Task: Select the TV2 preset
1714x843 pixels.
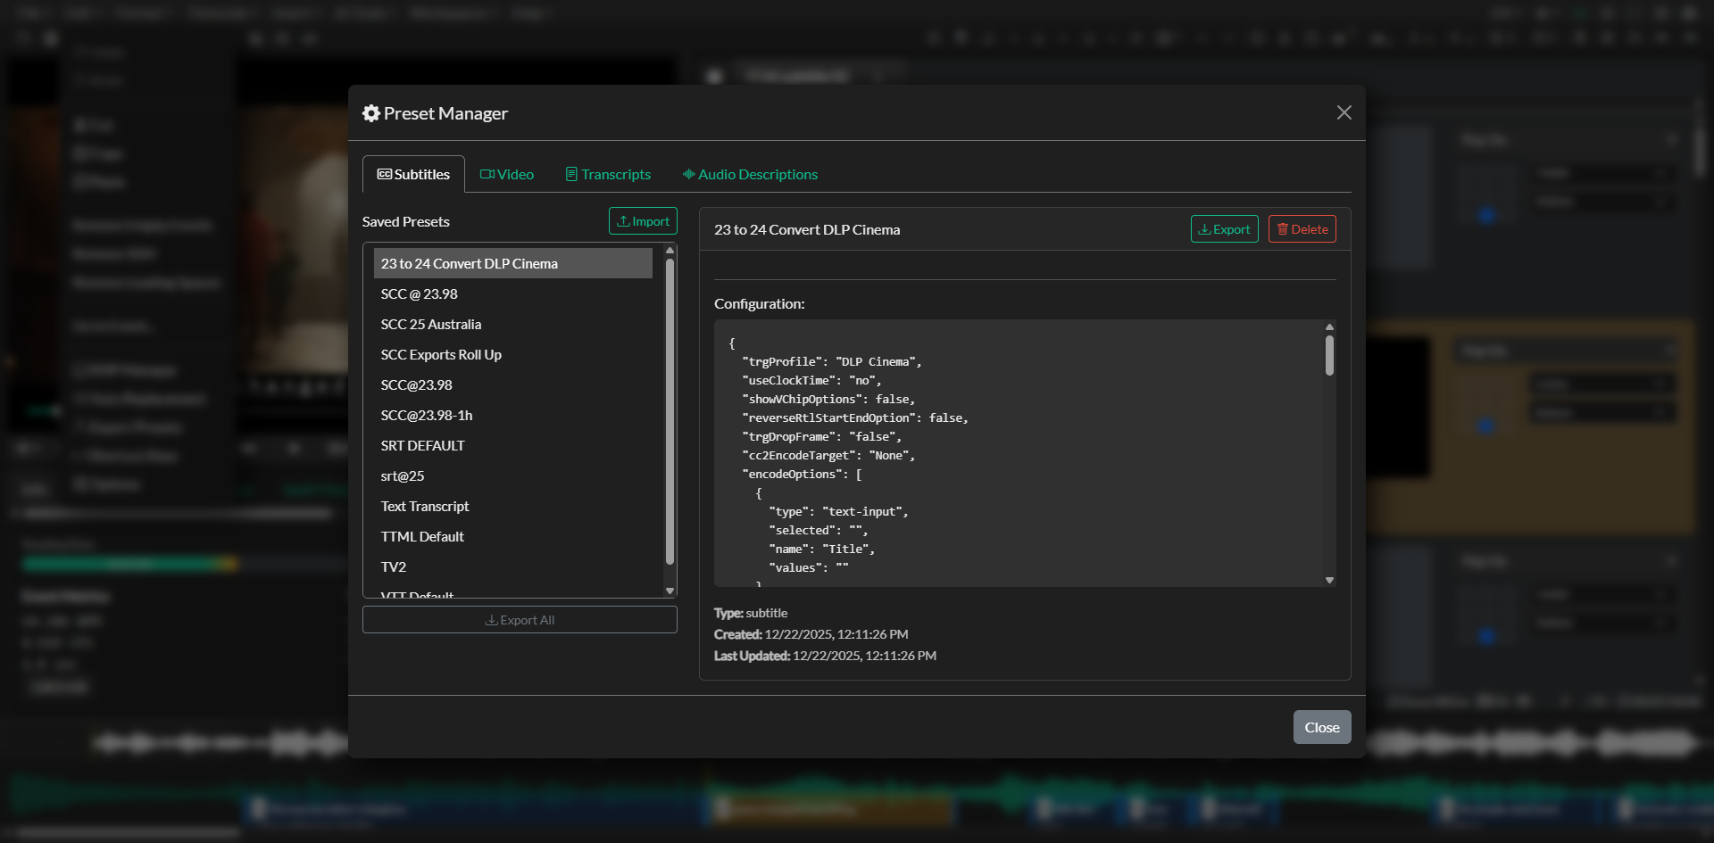Action: click(x=513, y=566)
